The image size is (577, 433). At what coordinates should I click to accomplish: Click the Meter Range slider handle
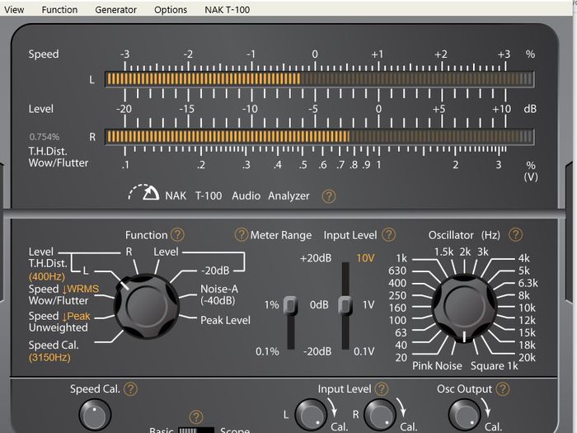[290, 305]
